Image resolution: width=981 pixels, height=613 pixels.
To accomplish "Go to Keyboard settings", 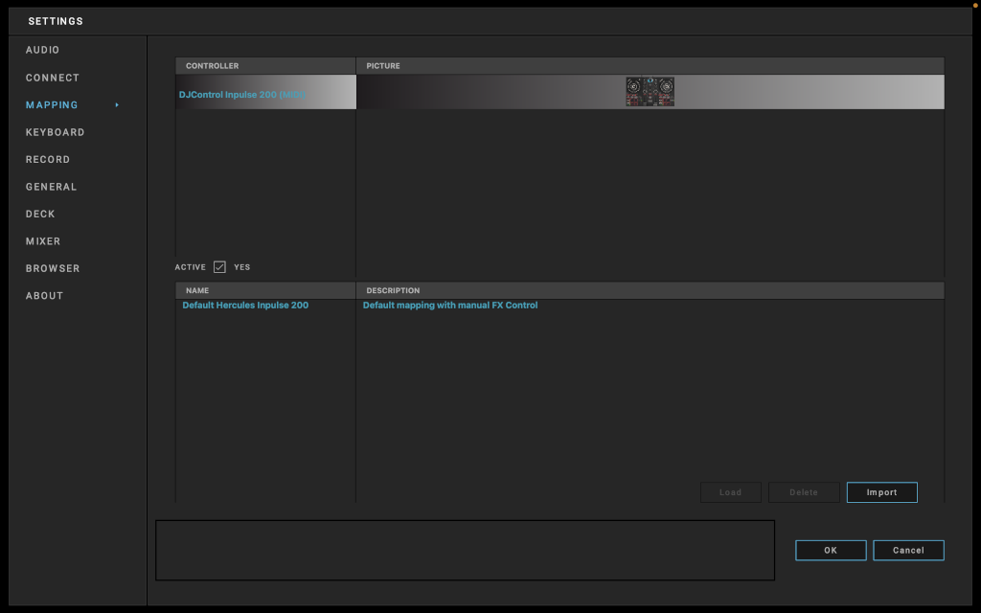I will [55, 132].
